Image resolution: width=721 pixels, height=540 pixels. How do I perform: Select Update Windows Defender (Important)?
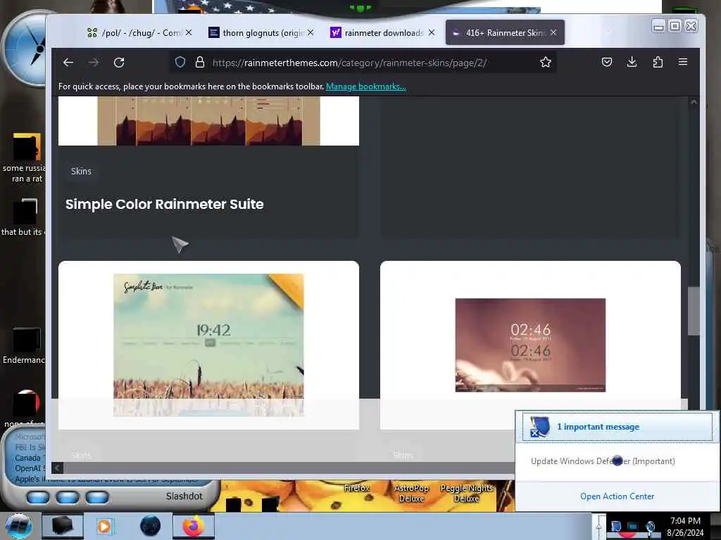click(603, 461)
